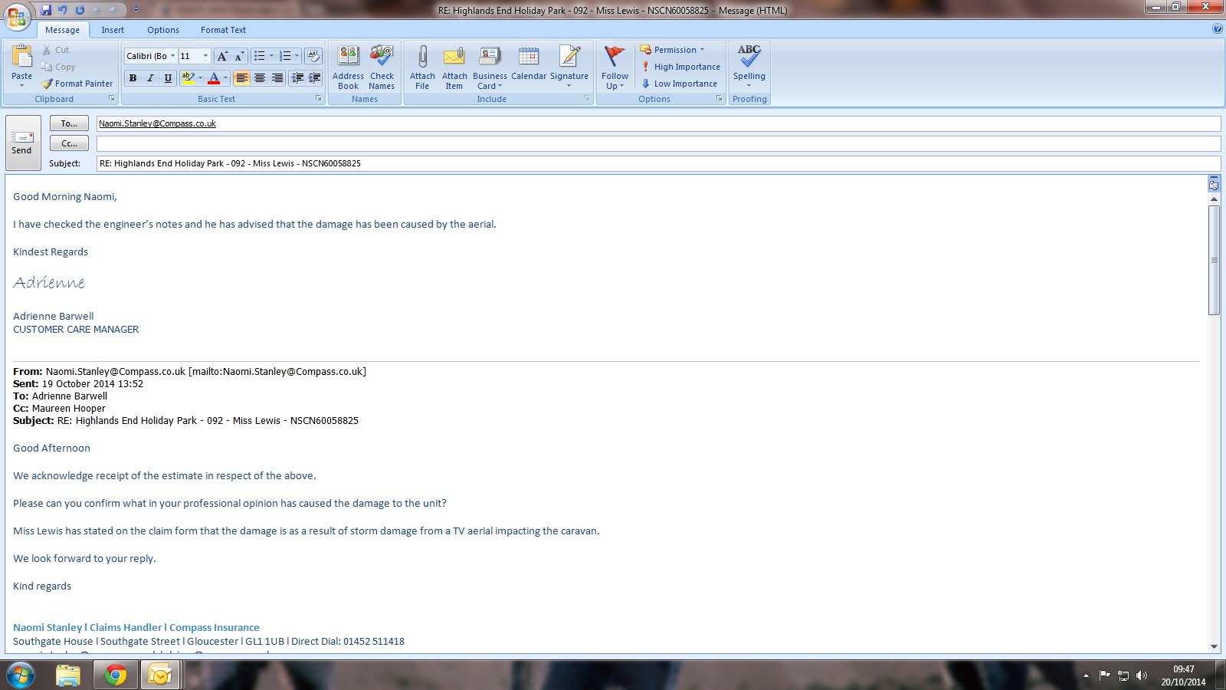The image size is (1226, 690).
Task: Click the Attach Item icon
Action: 454,58
